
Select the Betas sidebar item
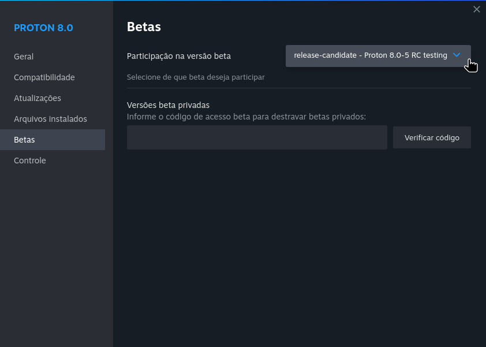[53, 140]
